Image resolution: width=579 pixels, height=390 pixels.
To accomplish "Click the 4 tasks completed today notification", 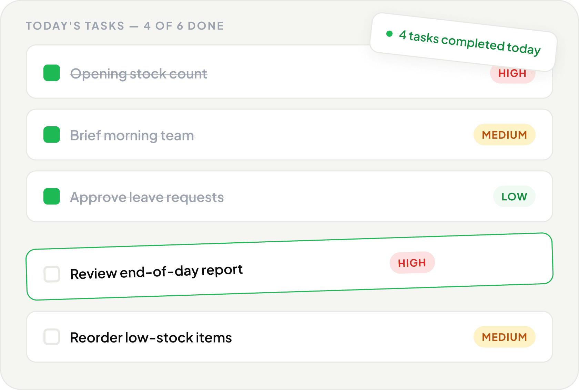I will 464,42.
